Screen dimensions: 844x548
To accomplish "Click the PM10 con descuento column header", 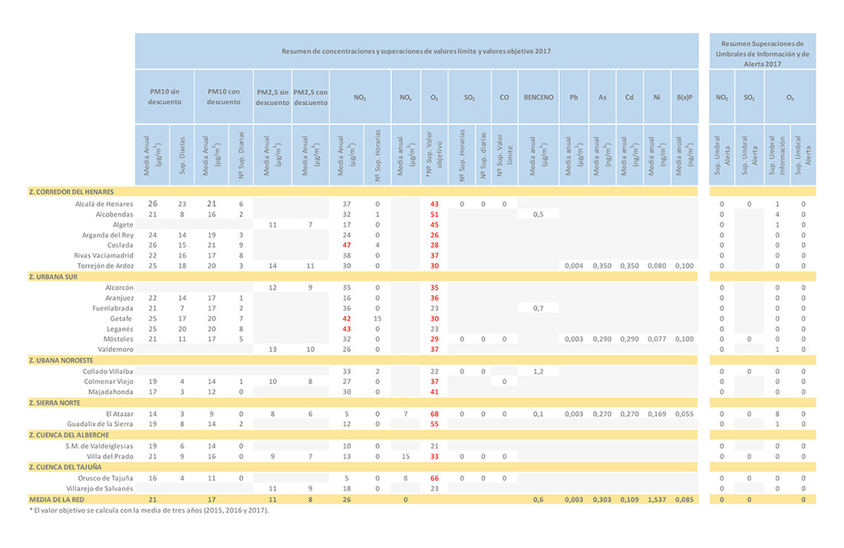I will tap(223, 97).
